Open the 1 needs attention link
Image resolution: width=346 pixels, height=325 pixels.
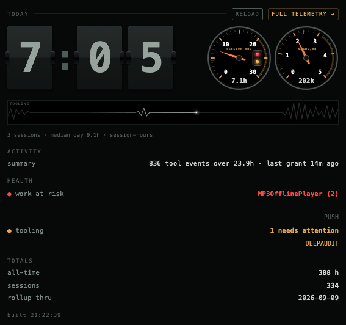(304, 230)
